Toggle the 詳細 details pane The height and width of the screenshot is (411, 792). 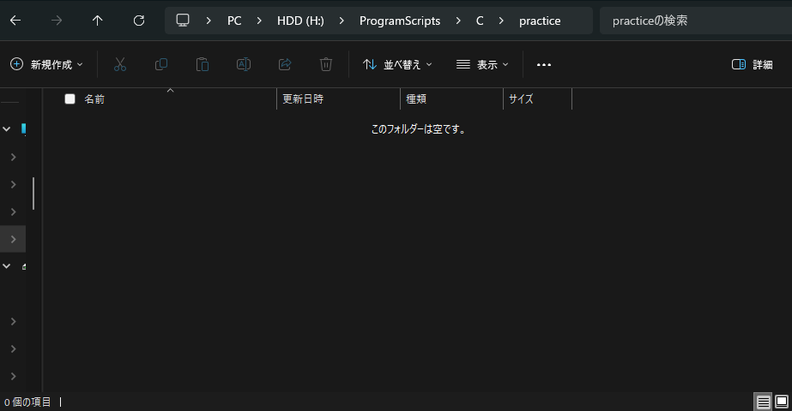(x=752, y=64)
